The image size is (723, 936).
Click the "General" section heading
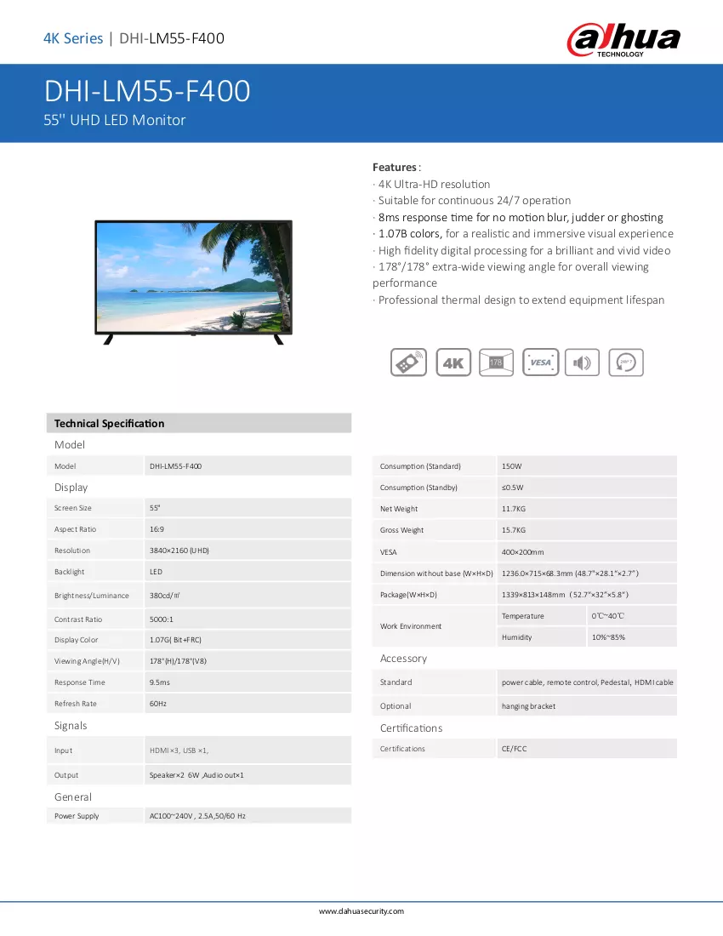[x=73, y=797]
